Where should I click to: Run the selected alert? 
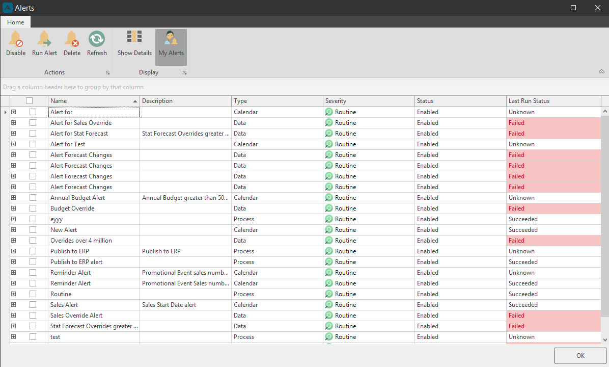click(x=44, y=43)
